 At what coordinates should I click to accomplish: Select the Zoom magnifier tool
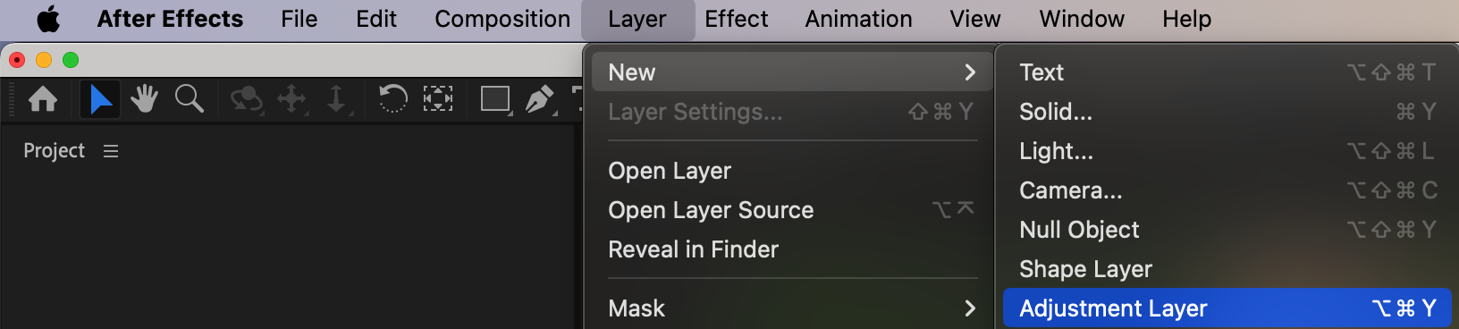[189, 98]
